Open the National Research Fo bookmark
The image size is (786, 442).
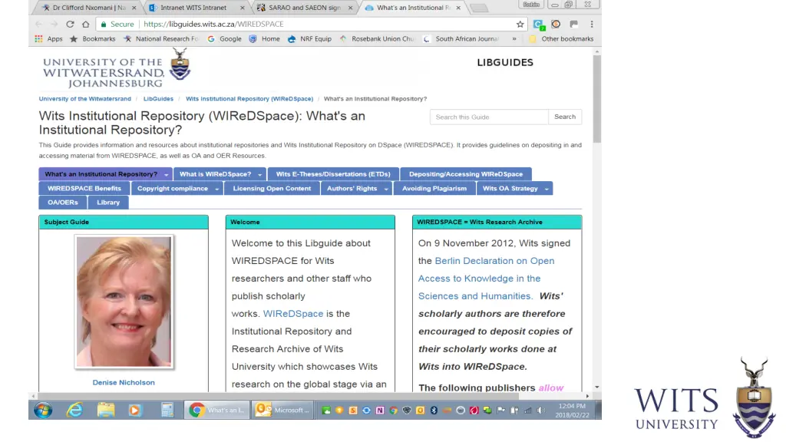[x=161, y=38]
